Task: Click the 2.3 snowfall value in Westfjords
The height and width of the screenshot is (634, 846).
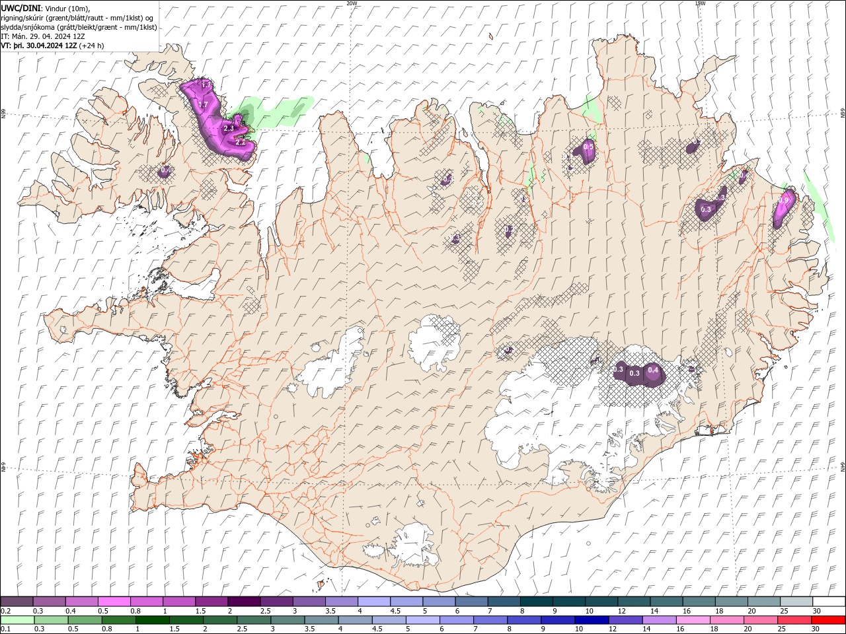Action: pyautogui.click(x=229, y=128)
